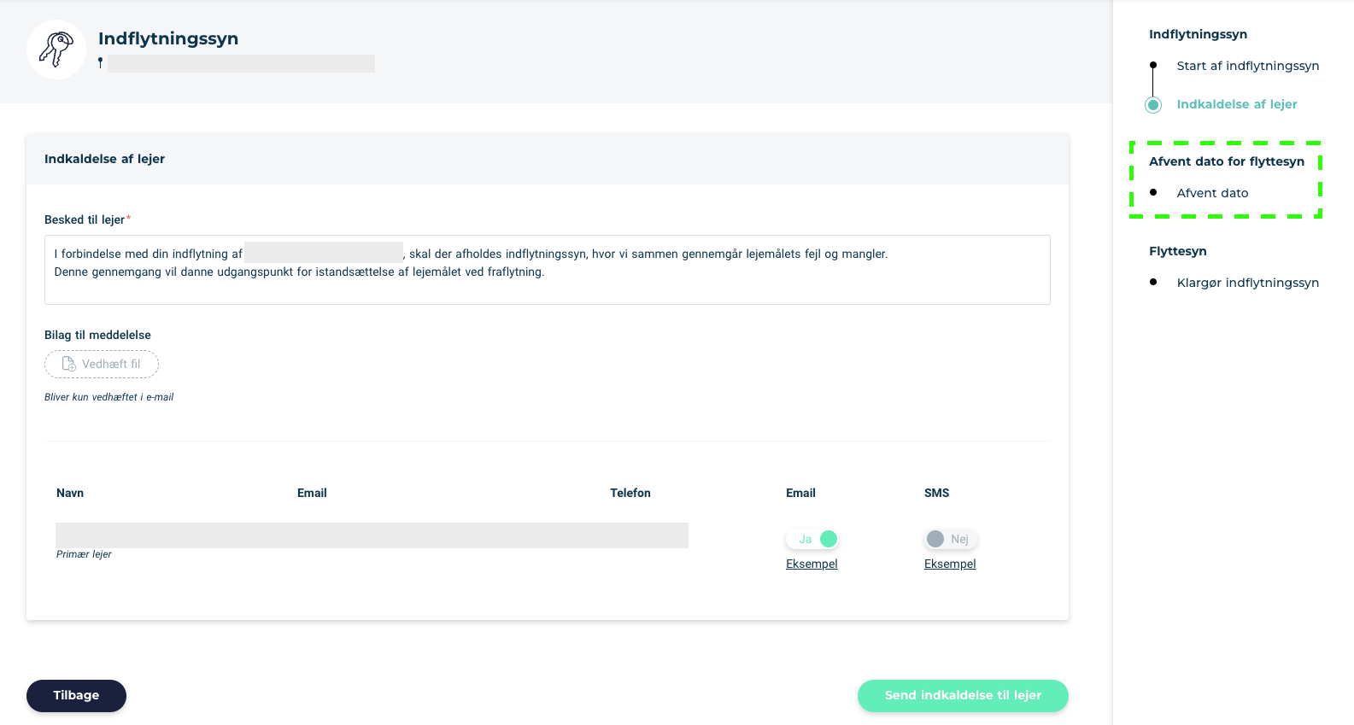Send indkaldelse til lejer
Viewport: 1354px width, 725px height.
click(963, 695)
